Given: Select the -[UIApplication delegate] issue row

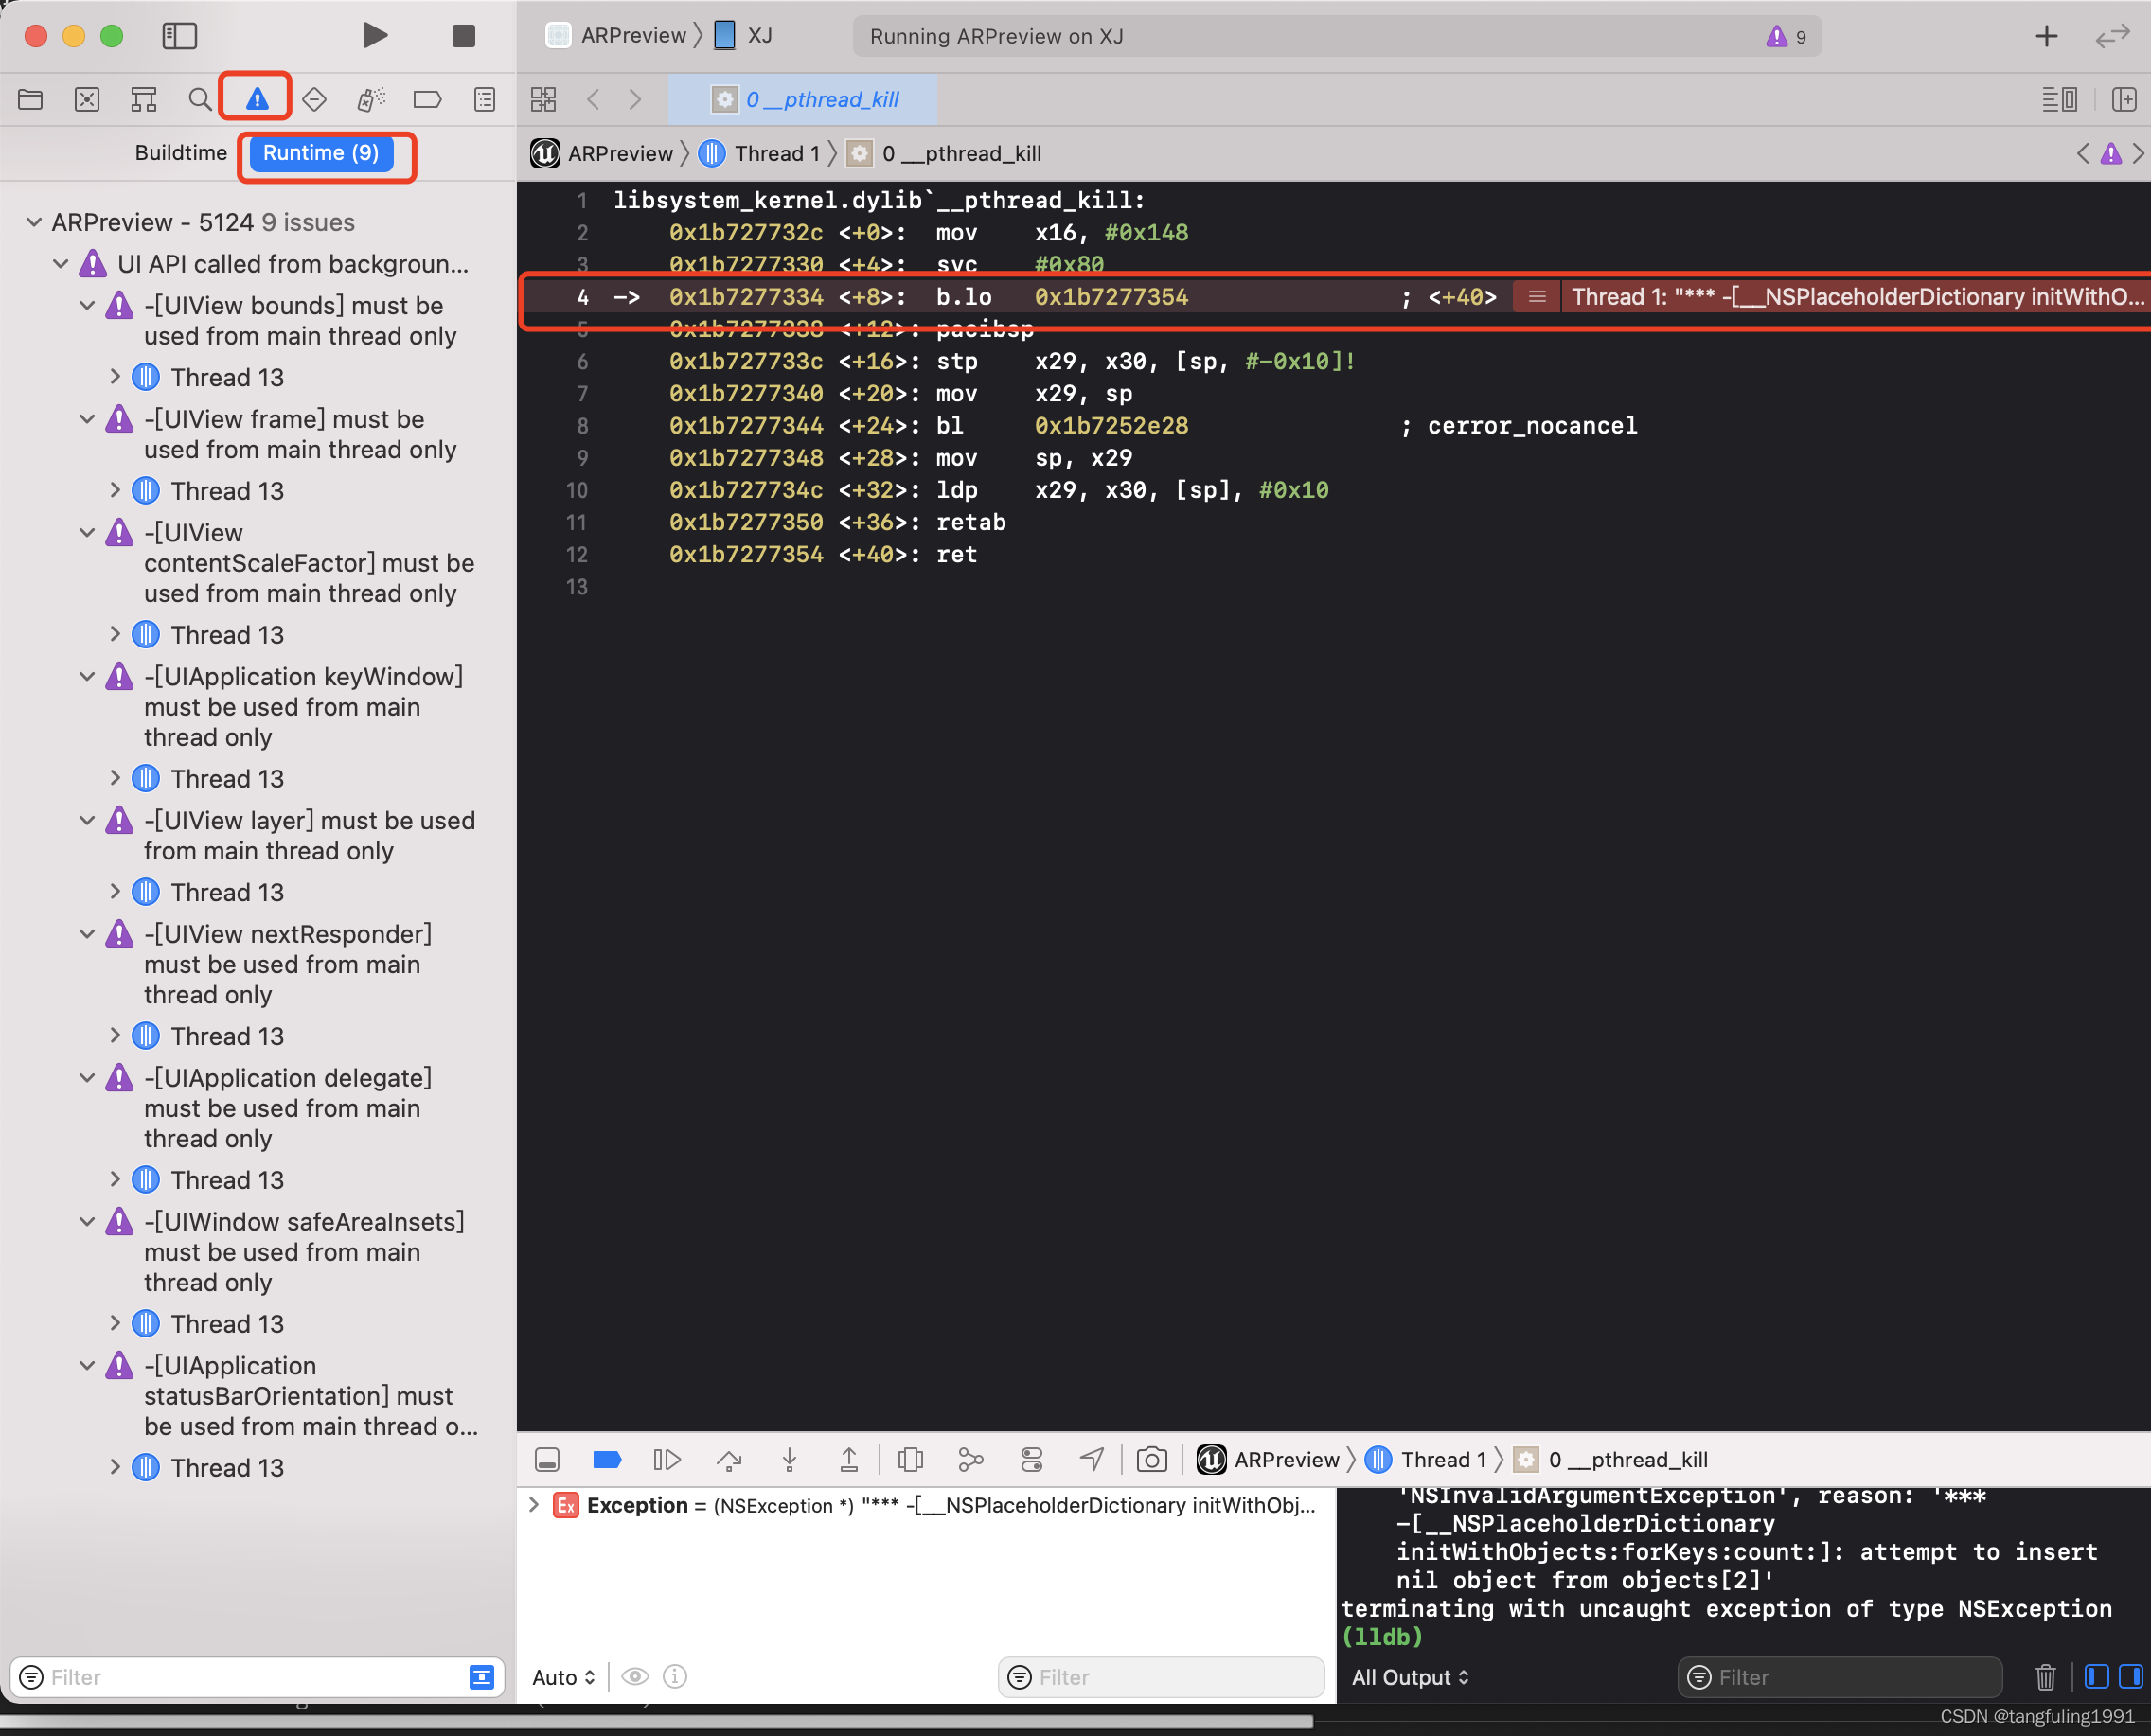Looking at the screenshot, I should click(x=258, y=1108).
